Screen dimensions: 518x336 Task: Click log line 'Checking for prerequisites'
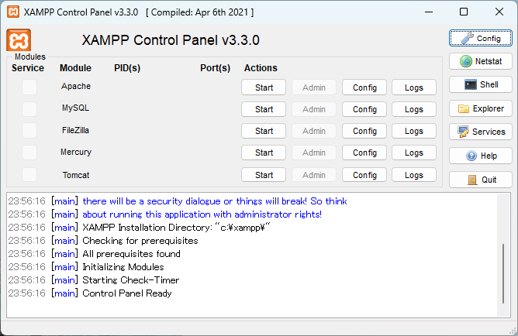click(140, 240)
